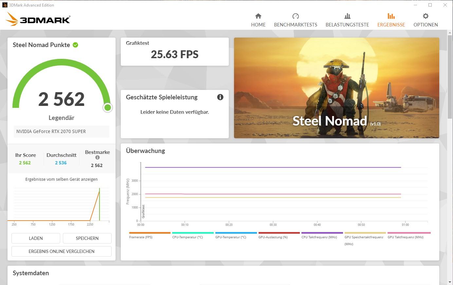This screenshot has height=285, width=453.
Task: Click the NVIDIA GeForce RTX 2070 SUPER label
Action: tap(51, 131)
